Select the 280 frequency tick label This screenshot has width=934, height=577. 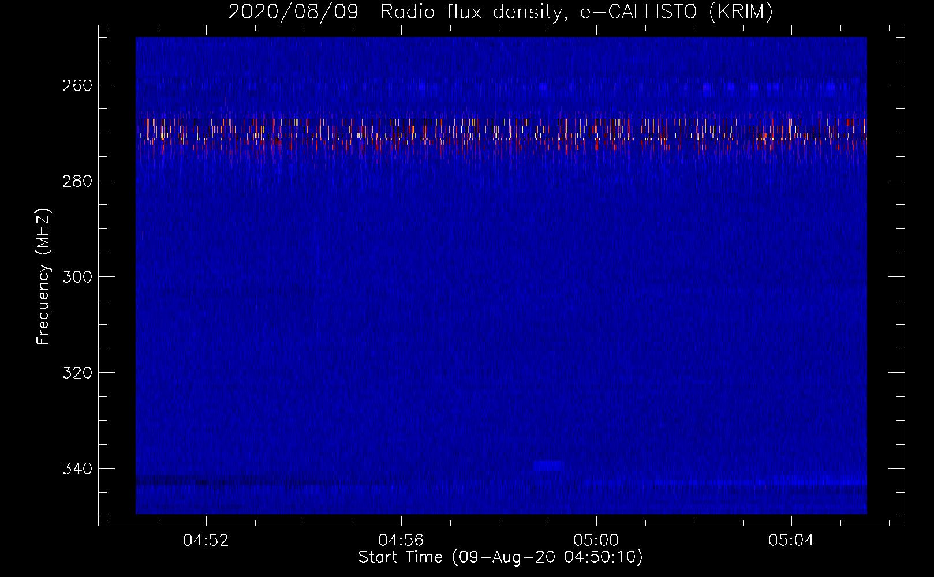coord(77,181)
